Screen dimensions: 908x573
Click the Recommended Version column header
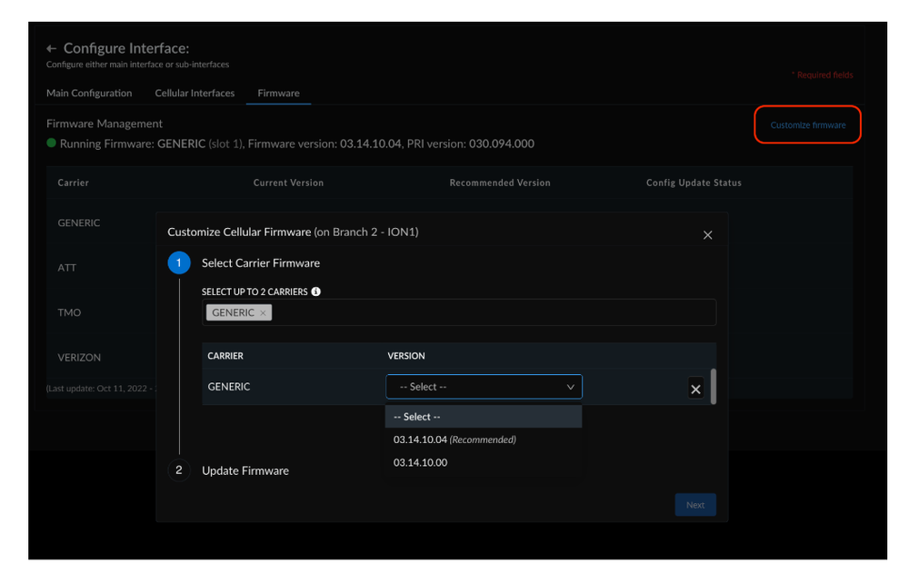(x=500, y=183)
